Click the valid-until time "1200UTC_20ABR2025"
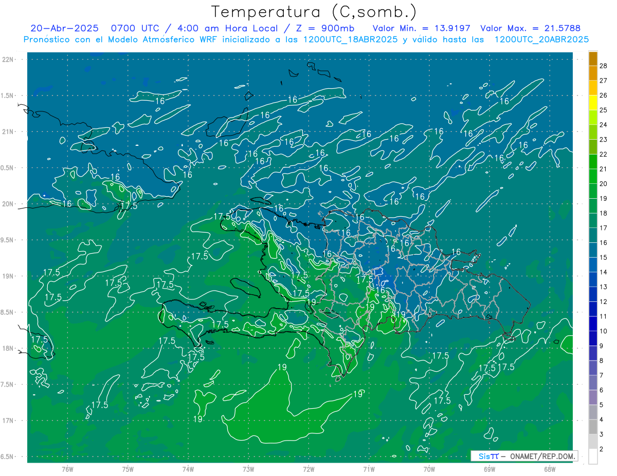Image resolution: width=617 pixels, height=476 pixels. (541, 40)
